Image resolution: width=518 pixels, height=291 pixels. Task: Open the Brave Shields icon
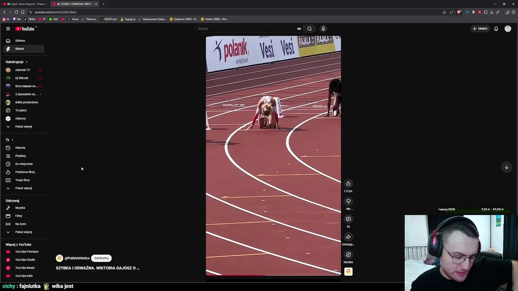pos(459,12)
